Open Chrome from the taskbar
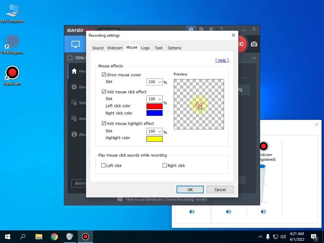The width and height of the screenshot is (324, 243). [x=54, y=237]
